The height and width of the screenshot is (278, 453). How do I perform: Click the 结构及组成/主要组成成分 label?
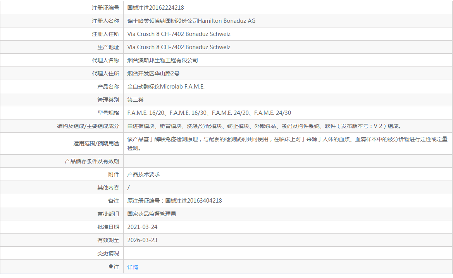[88, 126]
